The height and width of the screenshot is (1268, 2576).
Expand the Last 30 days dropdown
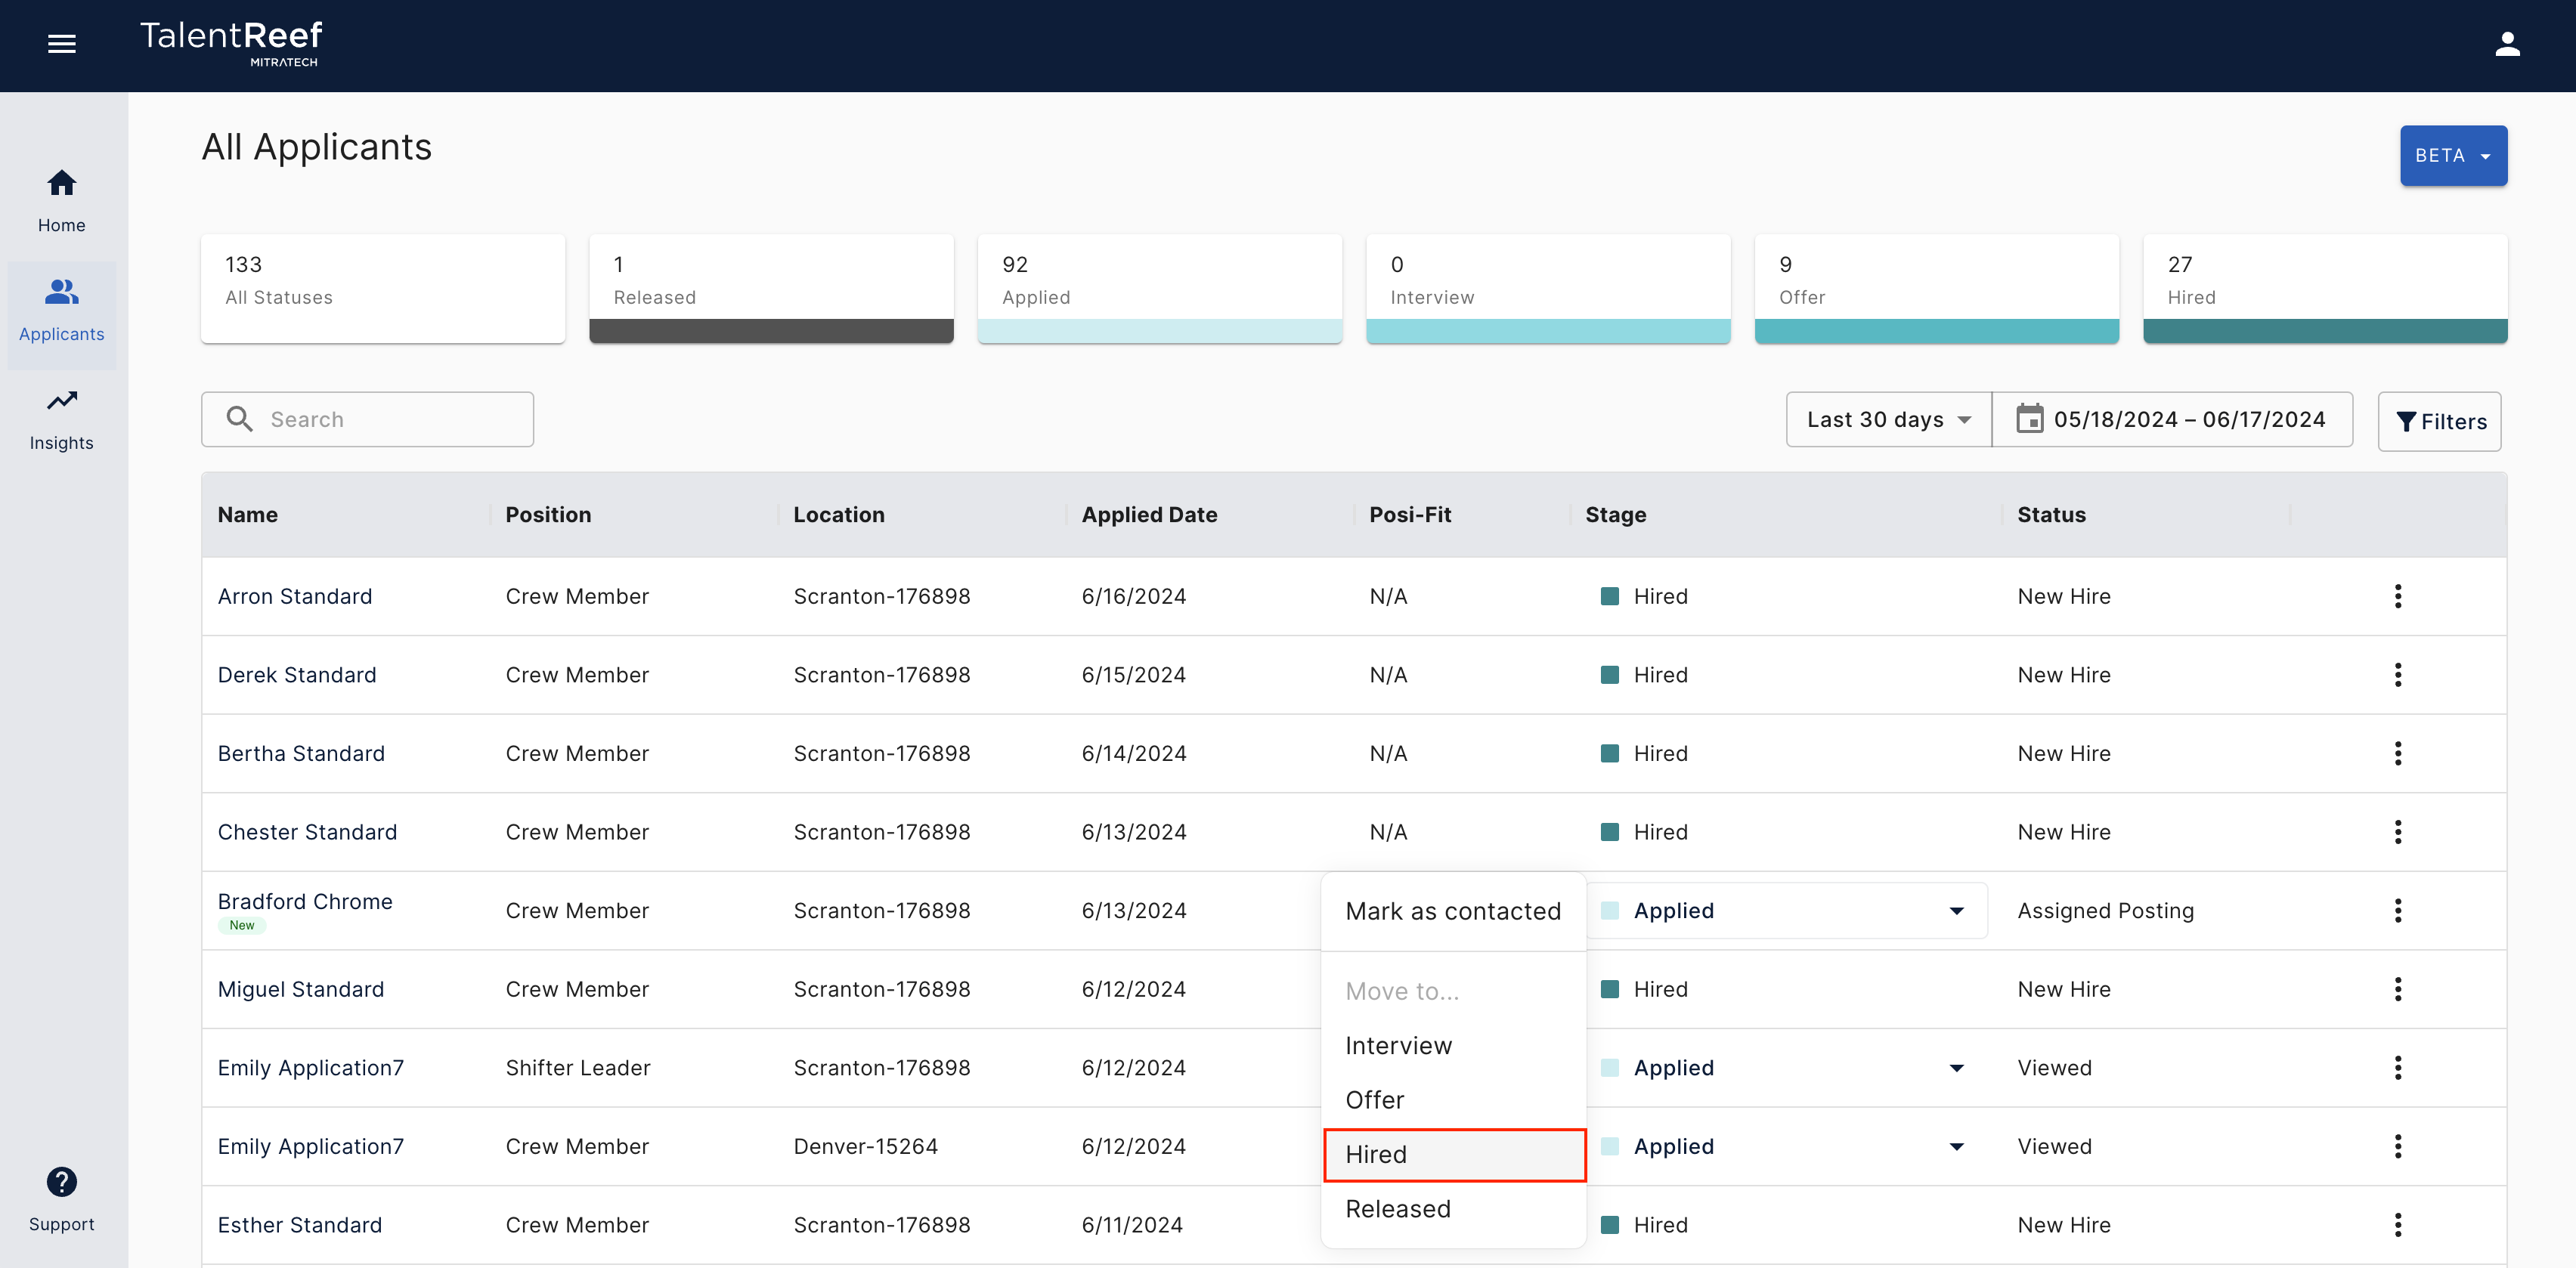1888,419
